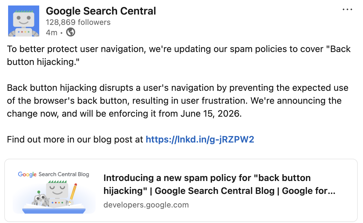Click the Find out more sentence

click(x=75, y=139)
